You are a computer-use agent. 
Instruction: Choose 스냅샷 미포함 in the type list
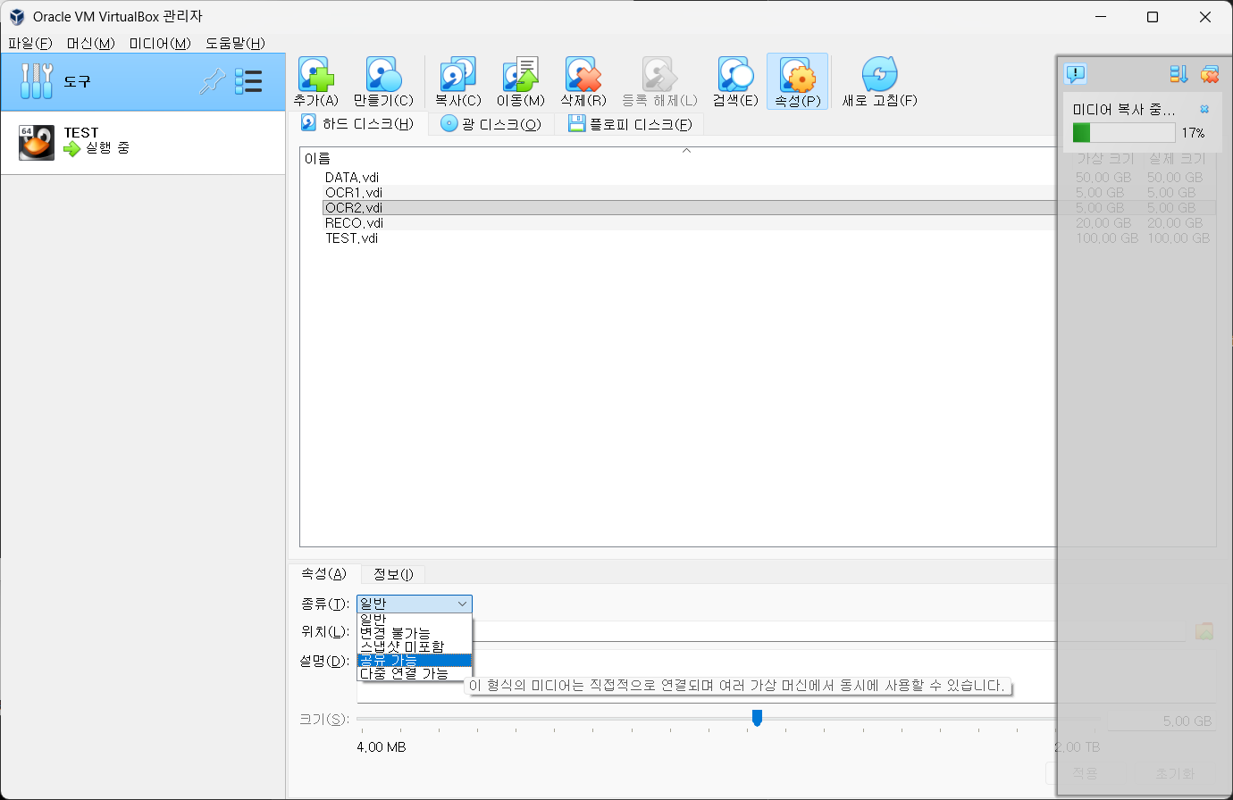[415, 646]
